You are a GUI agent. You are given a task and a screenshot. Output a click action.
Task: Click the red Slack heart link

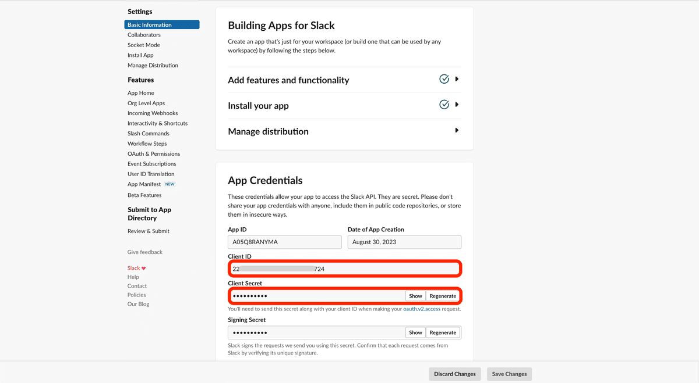(136, 268)
